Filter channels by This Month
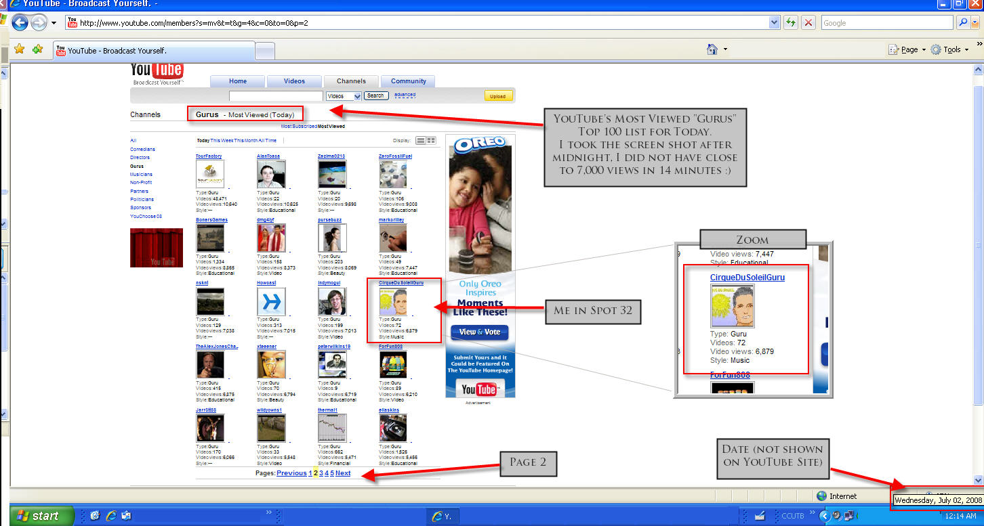This screenshot has height=526, width=984. (x=246, y=141)
